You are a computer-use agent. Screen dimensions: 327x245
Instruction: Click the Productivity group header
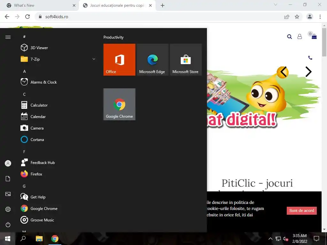pos(113,37)
